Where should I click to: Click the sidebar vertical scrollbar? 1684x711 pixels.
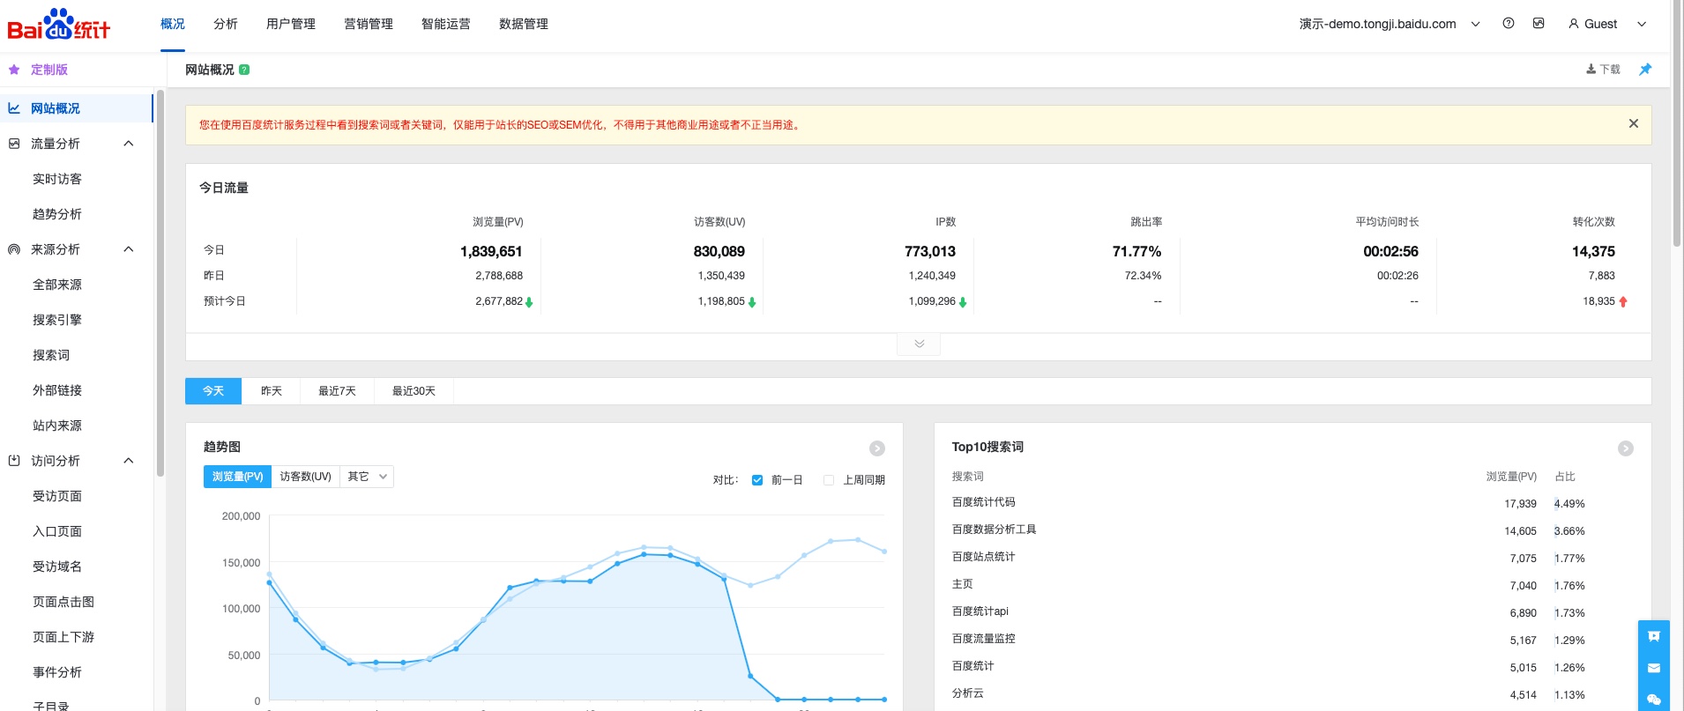coord(160,282)
